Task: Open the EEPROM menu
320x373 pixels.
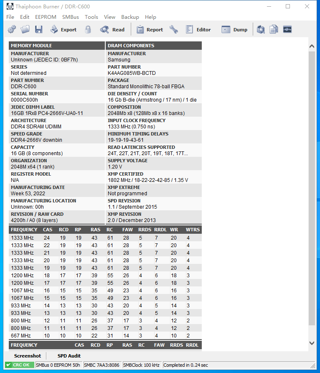Action: (x=46, y=17)
